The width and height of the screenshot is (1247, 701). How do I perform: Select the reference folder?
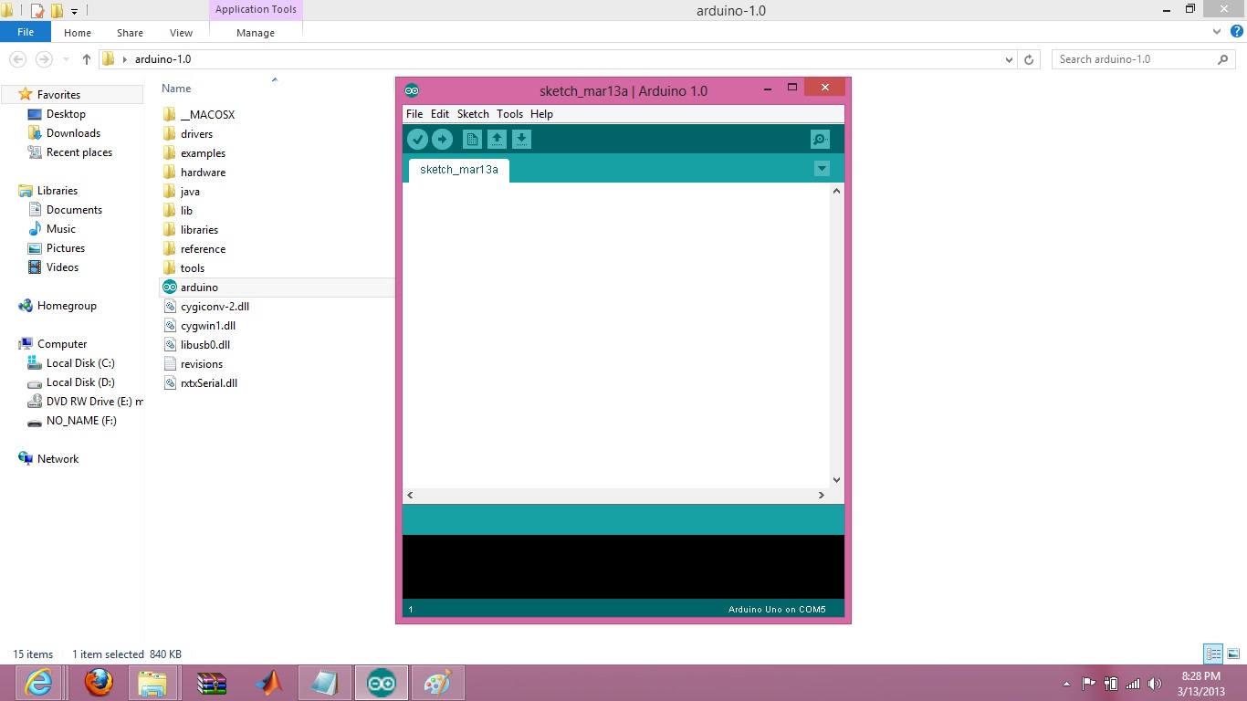[x=203, y=249]
